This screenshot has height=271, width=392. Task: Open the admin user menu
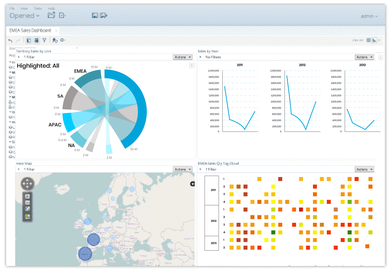point(369,16)
